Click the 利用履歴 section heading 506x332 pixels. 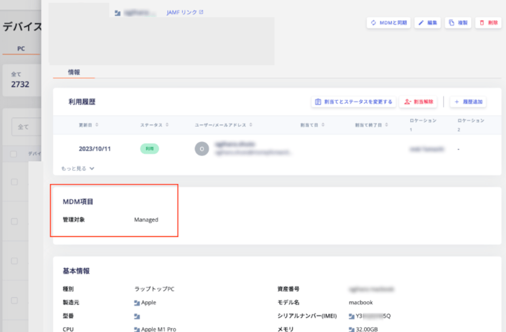[x=82, y=102]
